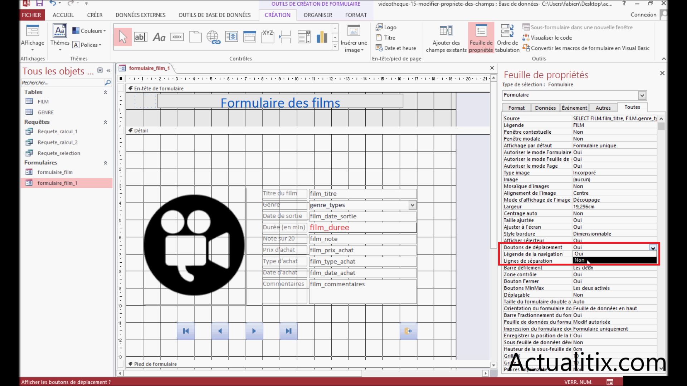Select the film_duree text field

pos(363,227)
